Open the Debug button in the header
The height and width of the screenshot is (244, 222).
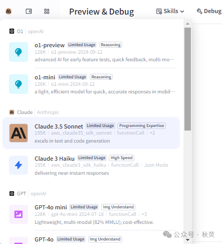pos(209,11)
